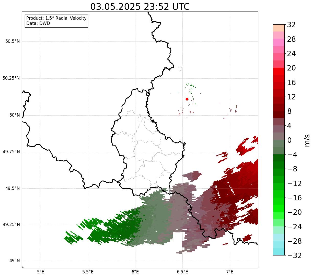Click the colorbar value 8
Image resolution: width=313 pixels, height=277 pixels.
pos(289,111)
